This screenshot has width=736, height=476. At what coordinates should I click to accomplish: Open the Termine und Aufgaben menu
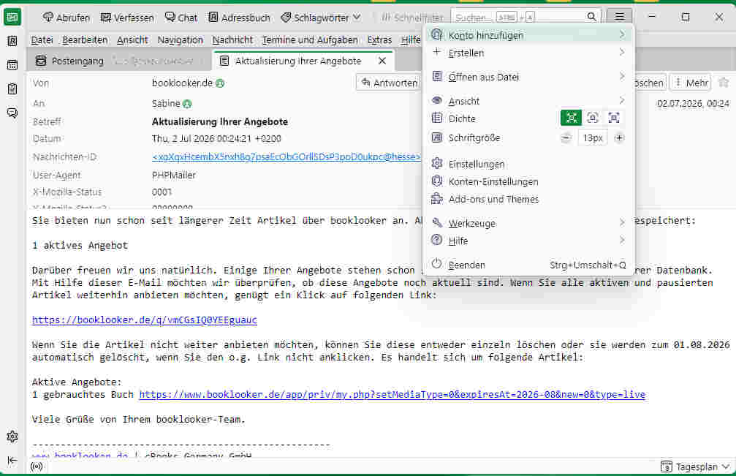(310, 40)
